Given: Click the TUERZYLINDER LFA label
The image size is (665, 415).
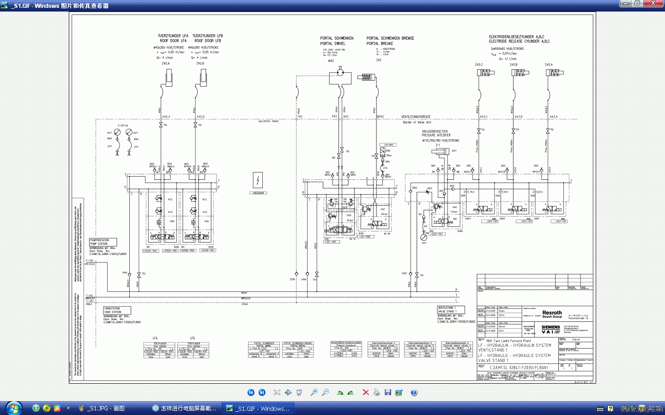Looking at the screenshot, I should coord(173,36).
